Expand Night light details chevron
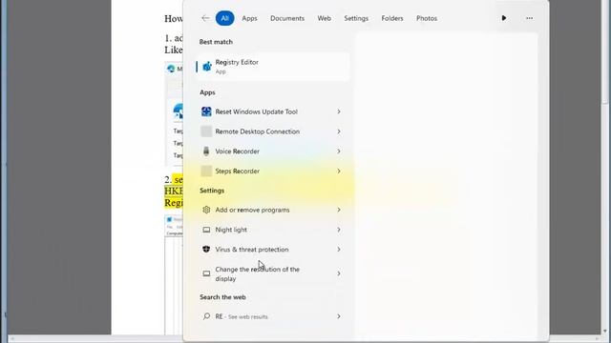The width and height of the screenshot is (611, 343). [339, 230]
